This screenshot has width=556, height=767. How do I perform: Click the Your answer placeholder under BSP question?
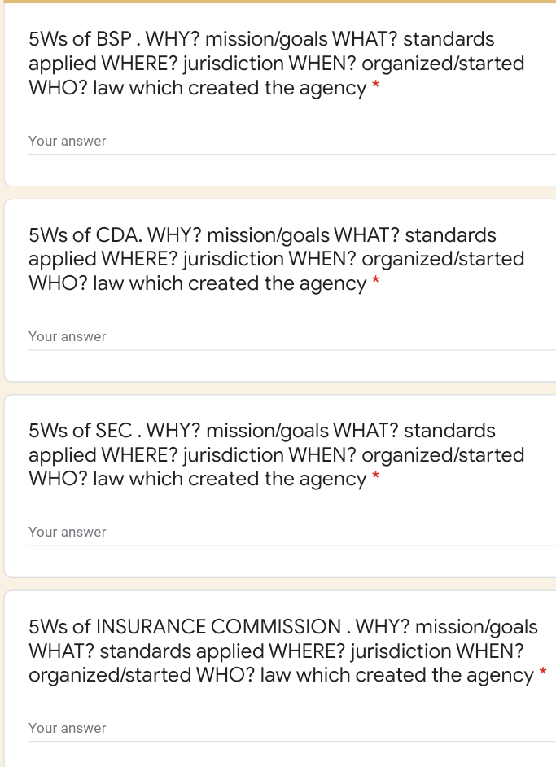pyautogui.click(x=67, y=141)
